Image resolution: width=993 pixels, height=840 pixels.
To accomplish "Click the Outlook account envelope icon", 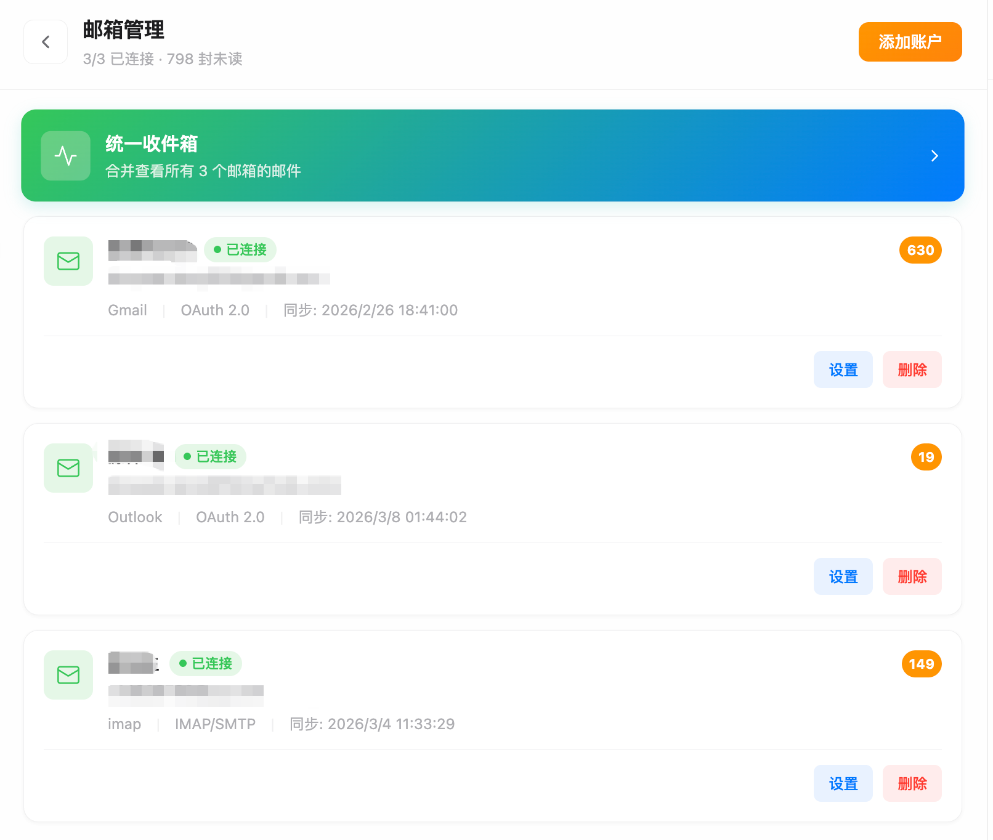I will point(68,468).
